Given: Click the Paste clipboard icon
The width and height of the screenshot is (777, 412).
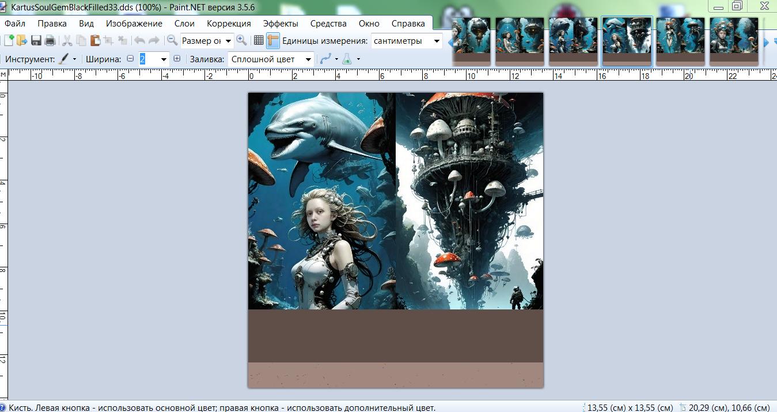Looking at the screenshot, I should point(95,40).
